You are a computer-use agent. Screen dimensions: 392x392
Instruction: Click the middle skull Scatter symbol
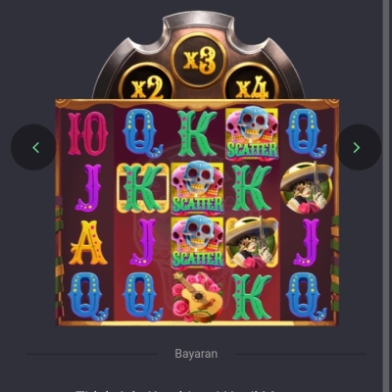(x=197, y=187)
